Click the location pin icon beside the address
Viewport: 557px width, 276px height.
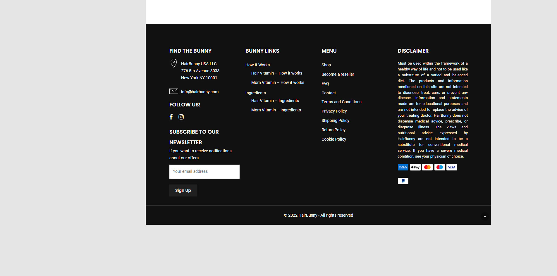174,63
